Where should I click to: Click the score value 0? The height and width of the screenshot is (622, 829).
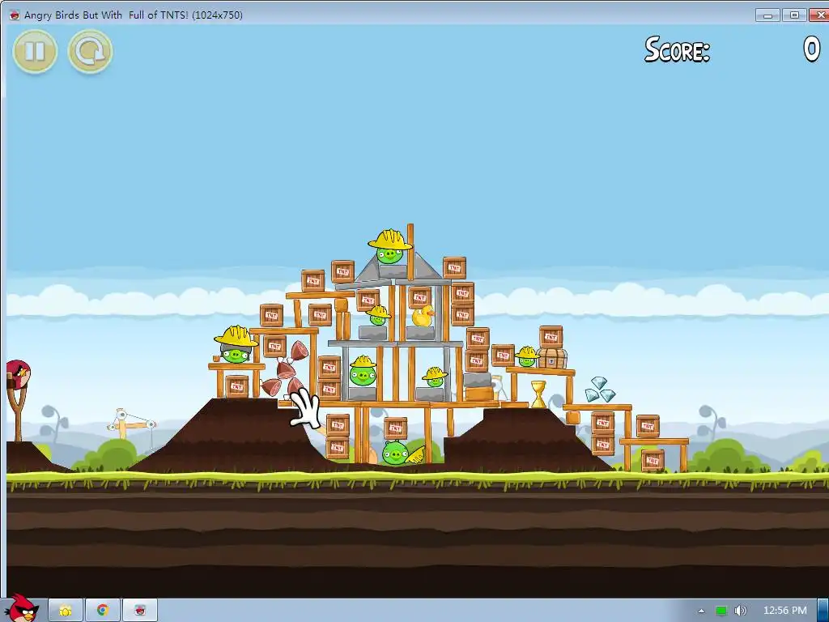click(811, 49)
